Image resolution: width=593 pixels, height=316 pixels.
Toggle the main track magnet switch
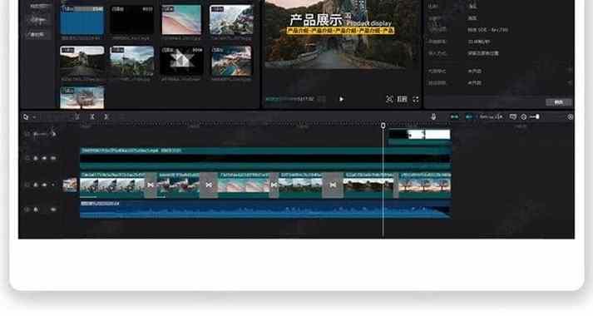tap(454, 116)
